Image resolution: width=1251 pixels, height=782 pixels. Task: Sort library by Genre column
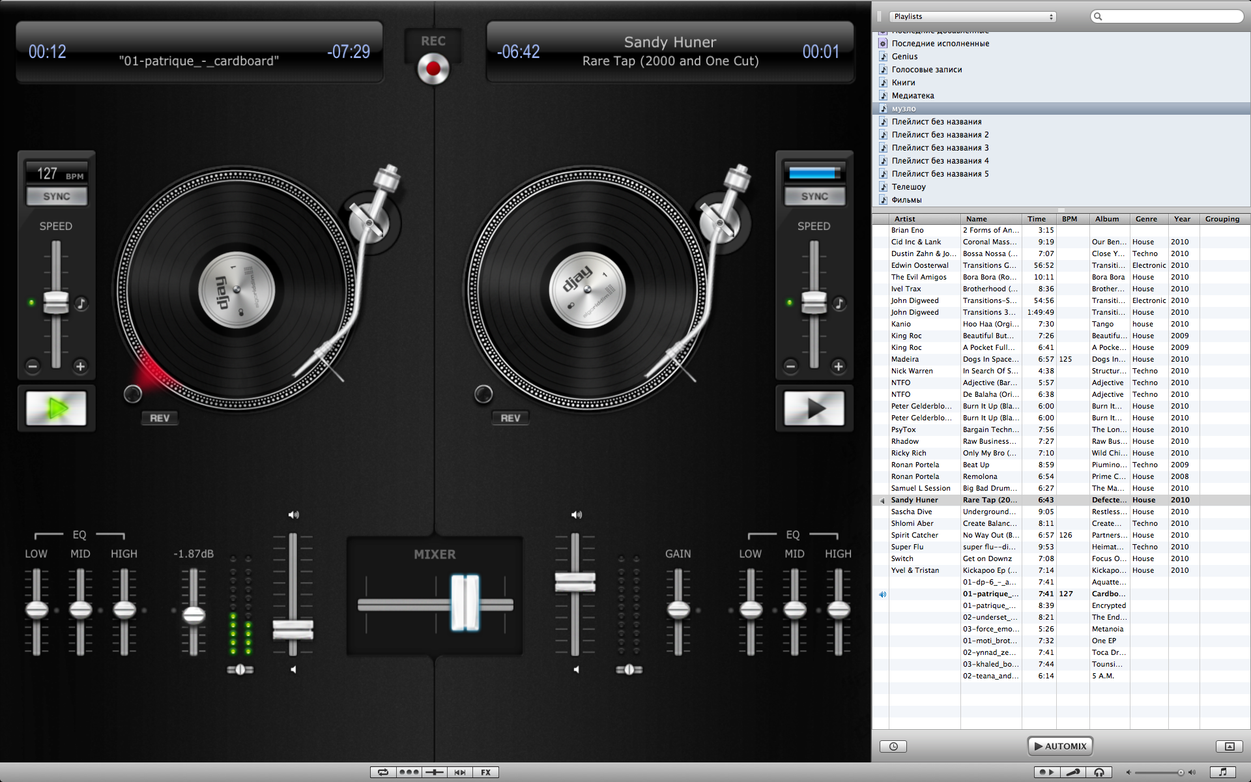coord(1149,219)
